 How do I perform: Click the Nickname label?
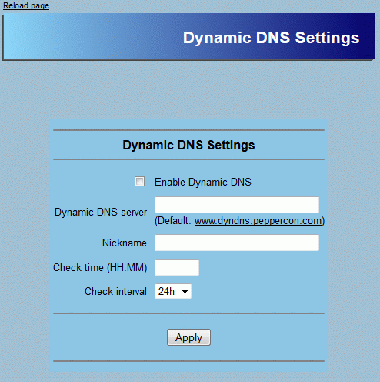pos(125,243)
